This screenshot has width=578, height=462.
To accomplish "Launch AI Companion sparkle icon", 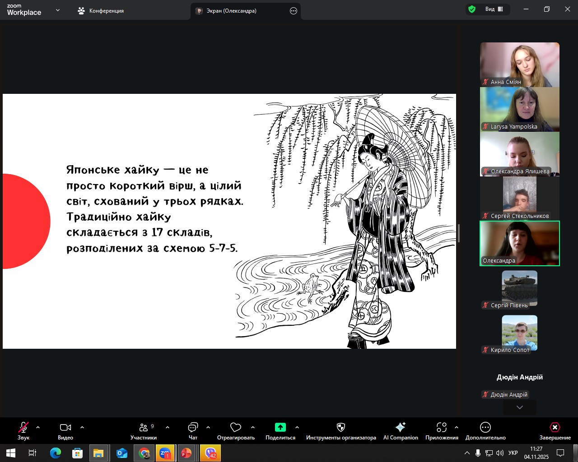I will click(401, 428).
